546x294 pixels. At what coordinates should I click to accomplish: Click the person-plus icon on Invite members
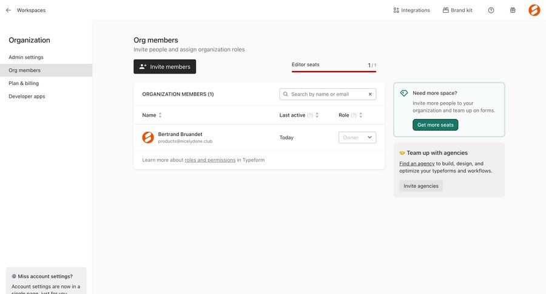[x=143, y=67]
